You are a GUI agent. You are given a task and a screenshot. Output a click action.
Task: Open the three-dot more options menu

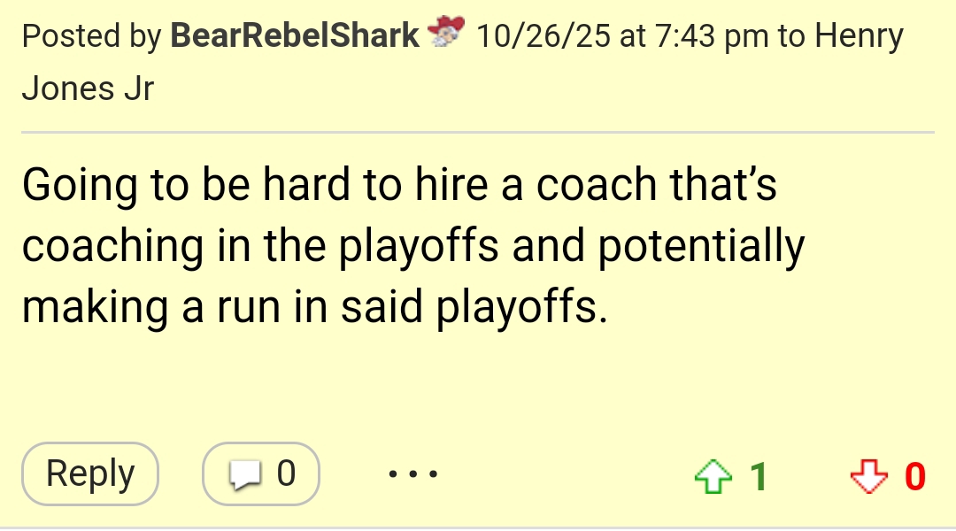point(412,475)
